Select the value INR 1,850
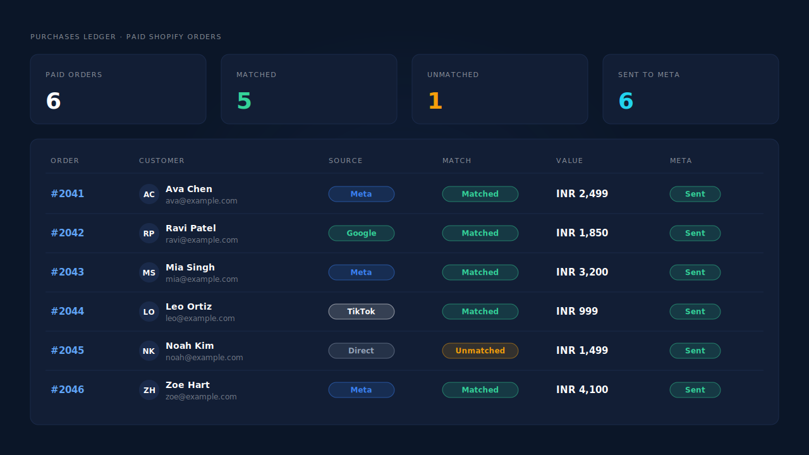Screen dimensions: 809x455 coord(582,233)
